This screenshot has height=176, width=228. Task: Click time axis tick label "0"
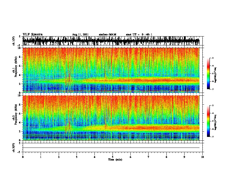point(23,157)
